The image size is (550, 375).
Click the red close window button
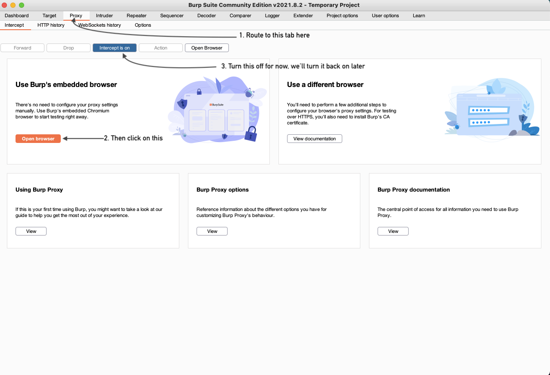click(x=5, y=5)
